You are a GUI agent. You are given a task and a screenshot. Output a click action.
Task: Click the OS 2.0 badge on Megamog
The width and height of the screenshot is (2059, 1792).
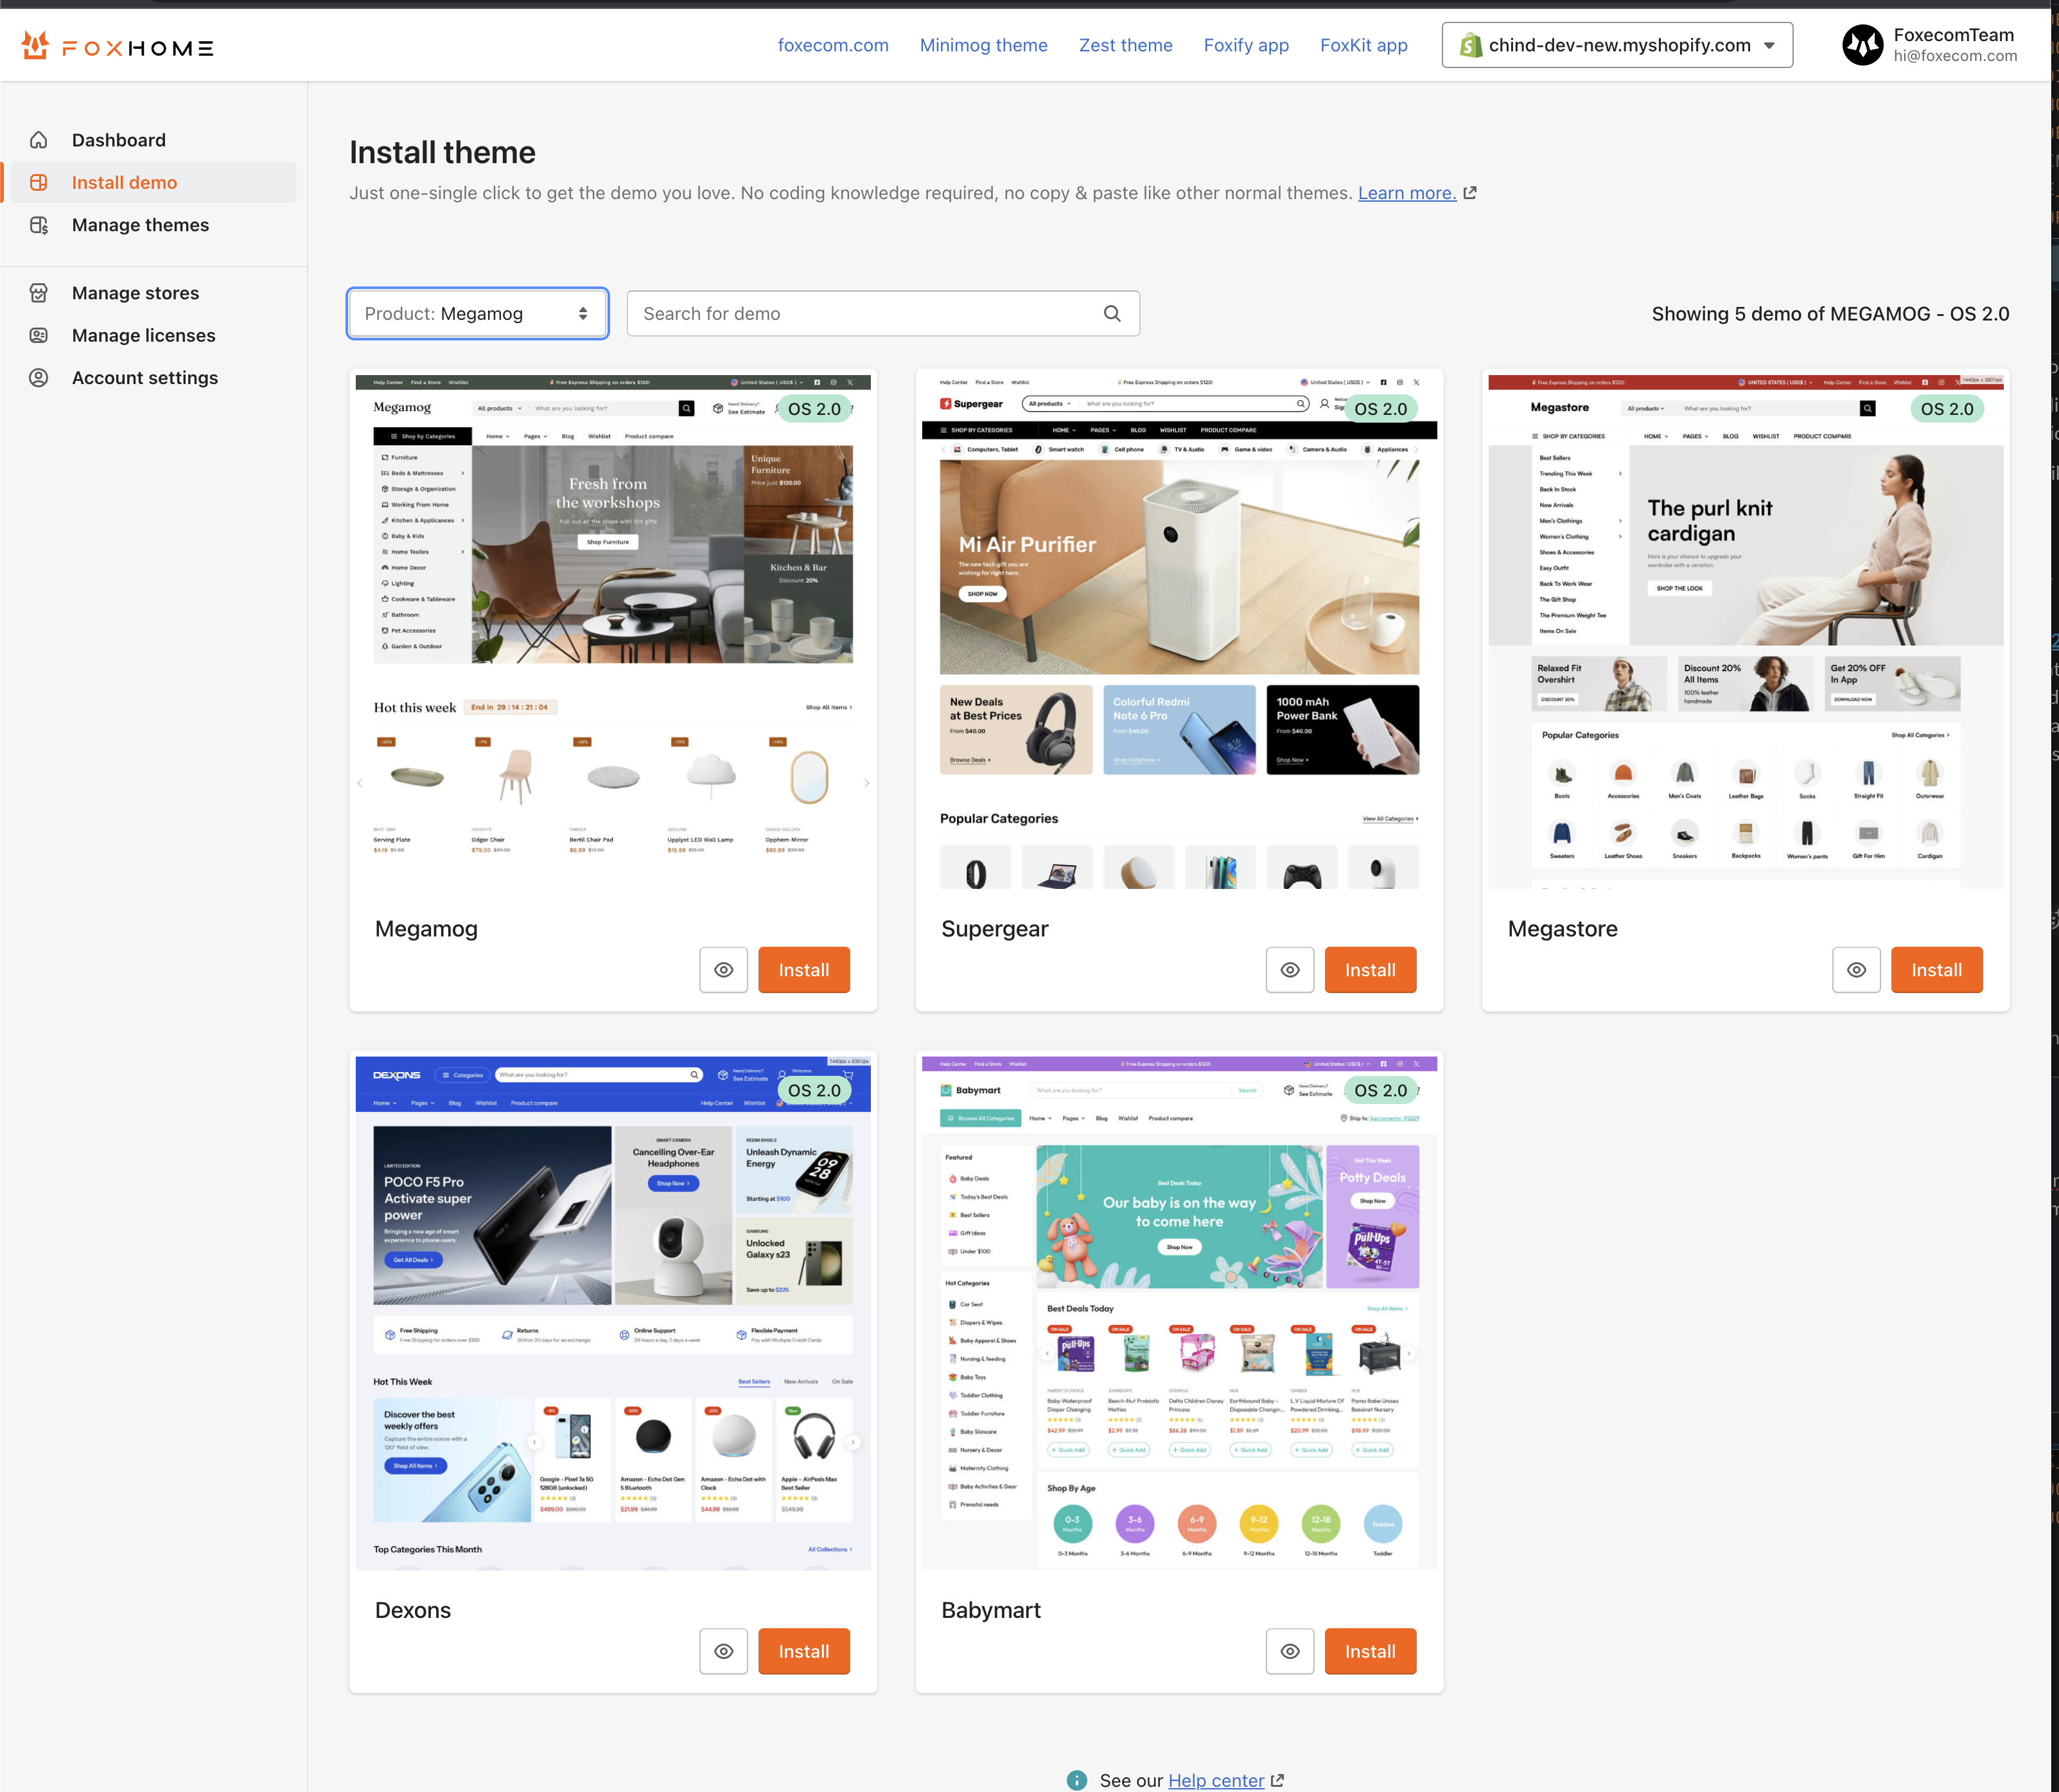click(814, 409)
